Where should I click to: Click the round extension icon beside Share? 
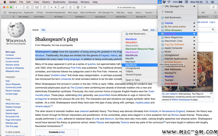[78, 7]
